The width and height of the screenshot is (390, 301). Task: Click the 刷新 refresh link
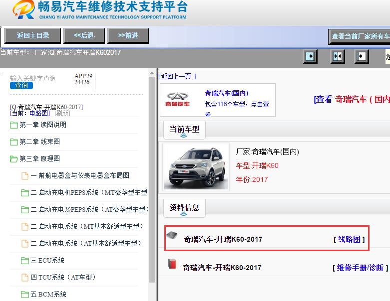(x=62, y=113)
